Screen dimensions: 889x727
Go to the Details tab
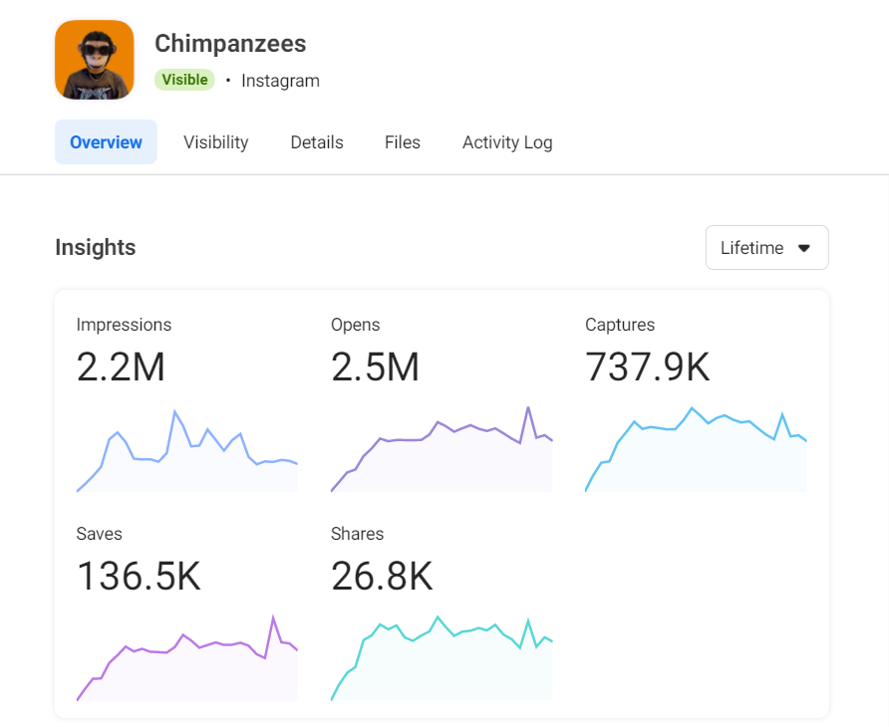(317, 142)
